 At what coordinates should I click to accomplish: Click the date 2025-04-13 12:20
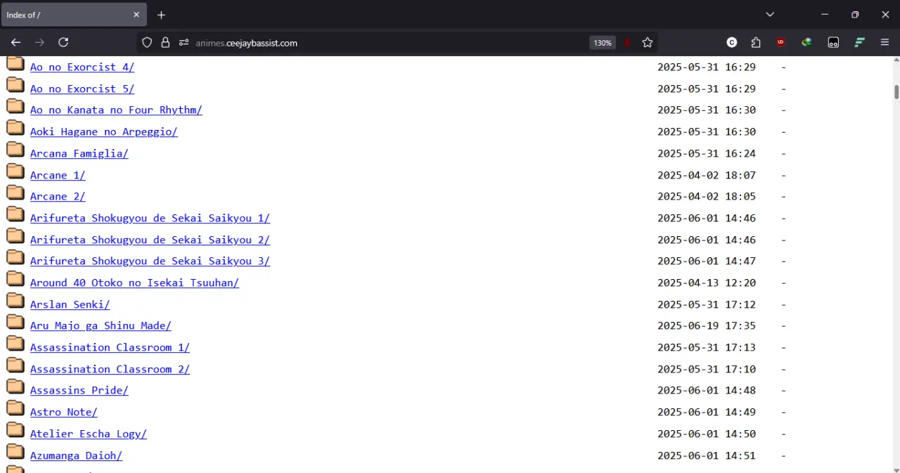coord(707,283)
